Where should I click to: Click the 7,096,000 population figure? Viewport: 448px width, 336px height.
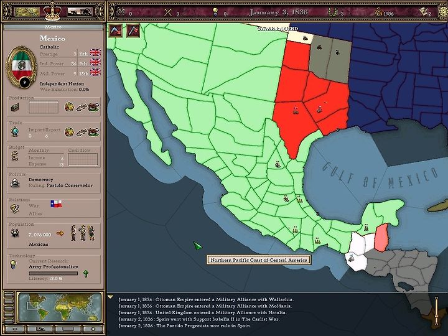(x=40, y=235)
